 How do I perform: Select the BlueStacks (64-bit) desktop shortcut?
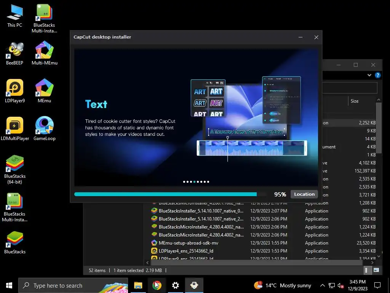(x=15, y=170)
